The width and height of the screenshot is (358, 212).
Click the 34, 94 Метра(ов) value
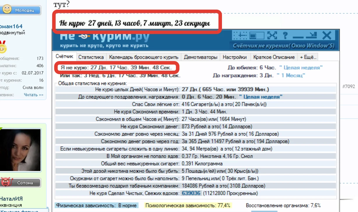(227, 149)
